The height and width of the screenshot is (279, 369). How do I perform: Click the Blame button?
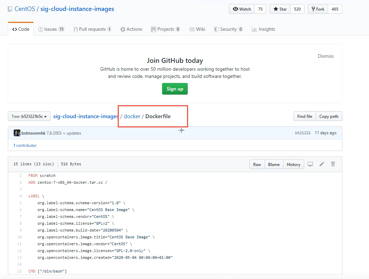tap(274, 164)
